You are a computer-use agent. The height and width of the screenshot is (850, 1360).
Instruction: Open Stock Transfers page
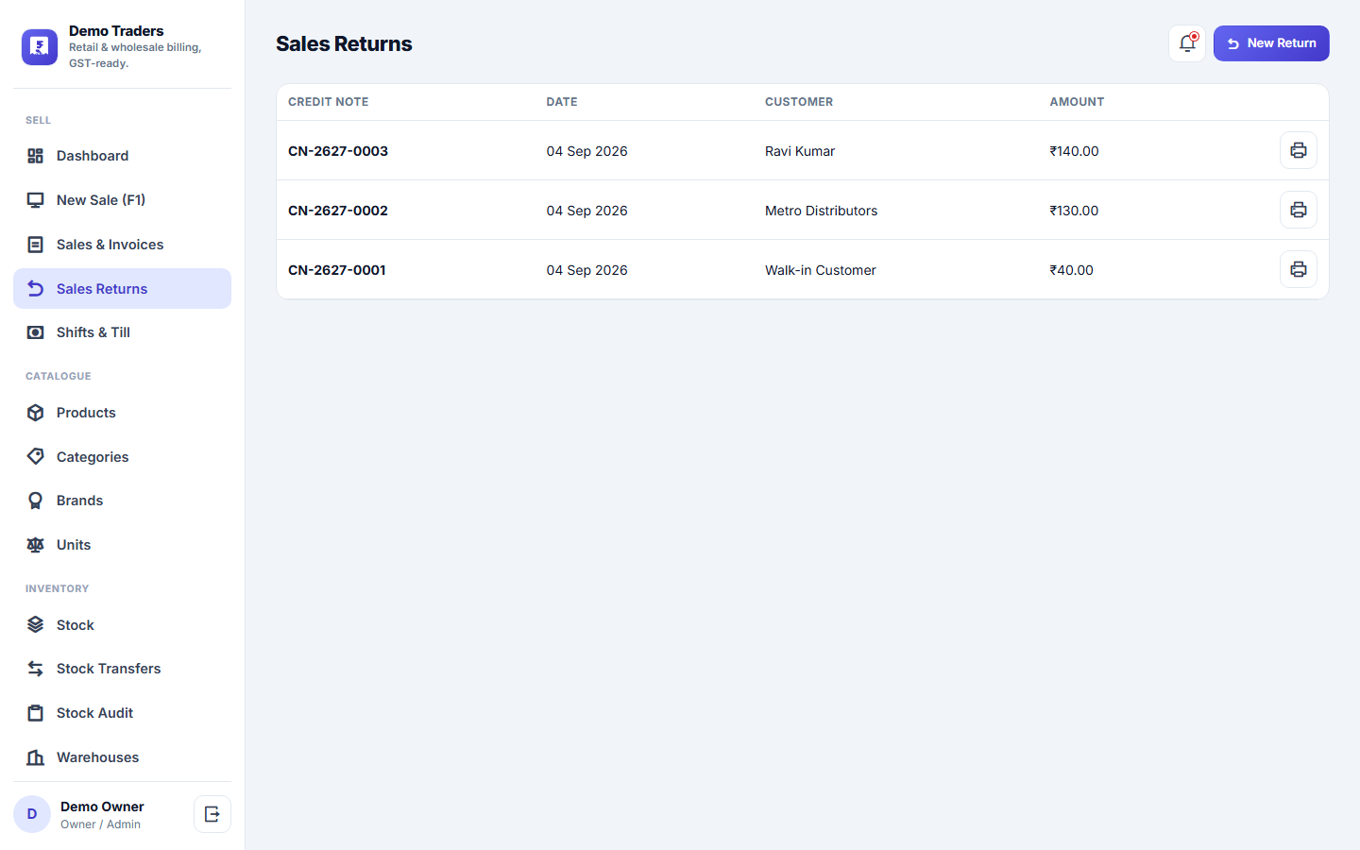tap(122, 669)
